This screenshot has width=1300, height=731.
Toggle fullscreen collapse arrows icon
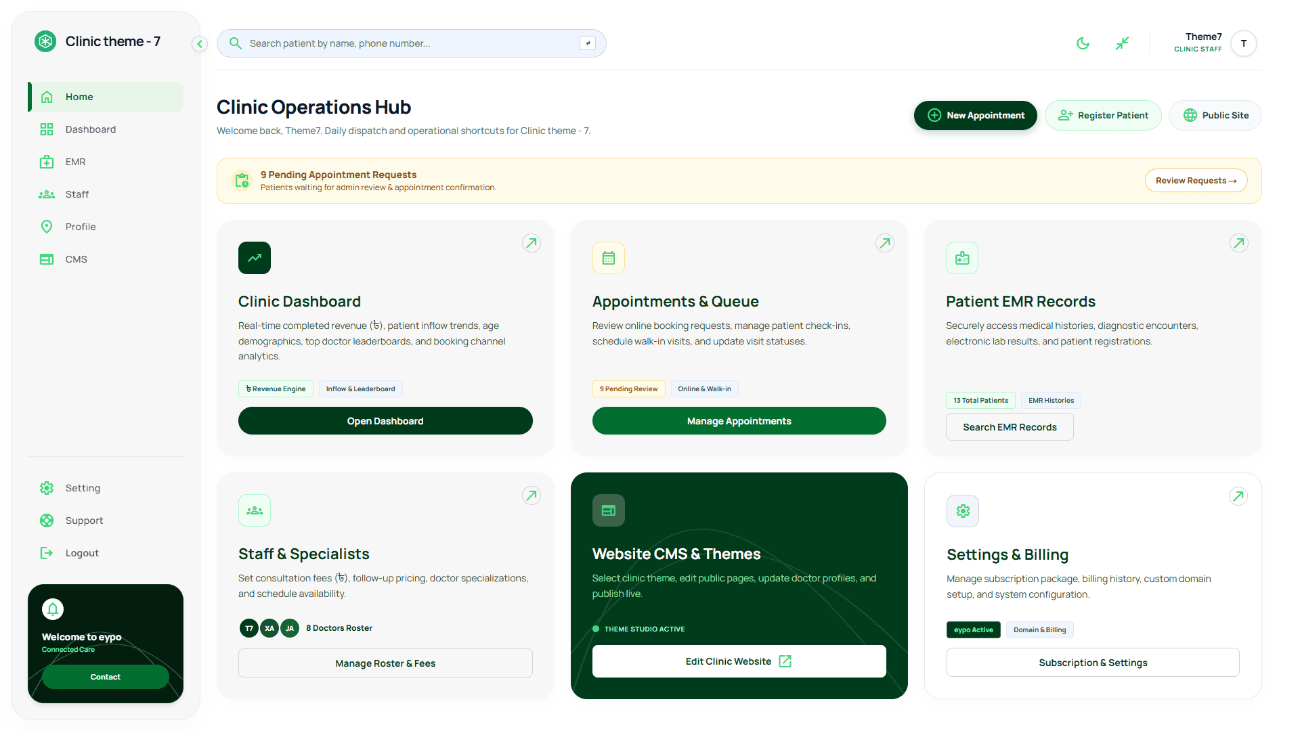(1122, 43)
